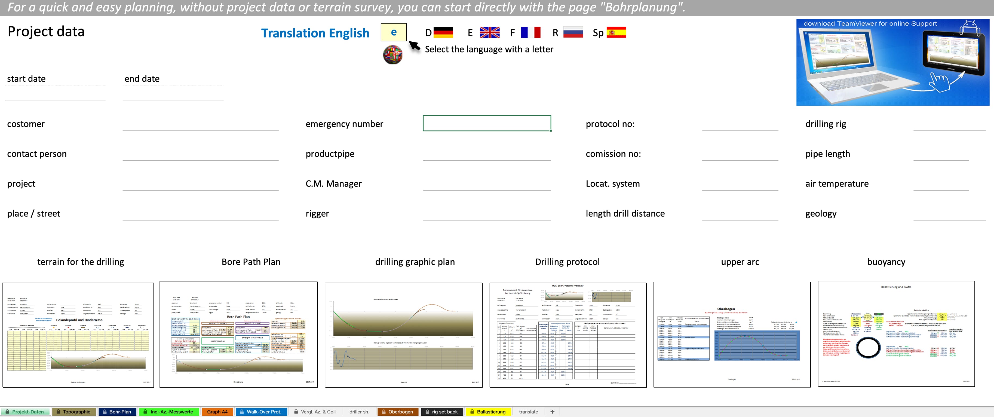Click the emergency number input field
The image size is (994, 417).
click(487, 124)
